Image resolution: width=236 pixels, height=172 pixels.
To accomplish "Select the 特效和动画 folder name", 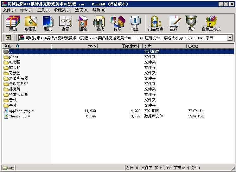I will coord(18,95).
